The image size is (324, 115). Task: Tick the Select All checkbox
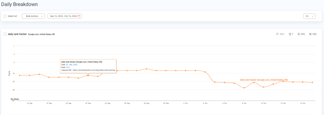click(5, 16)
